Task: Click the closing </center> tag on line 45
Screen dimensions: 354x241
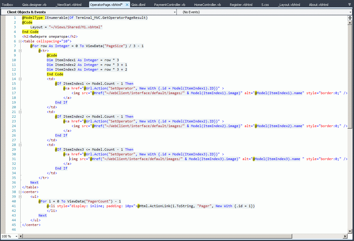Action: click(x=31, y=225)
